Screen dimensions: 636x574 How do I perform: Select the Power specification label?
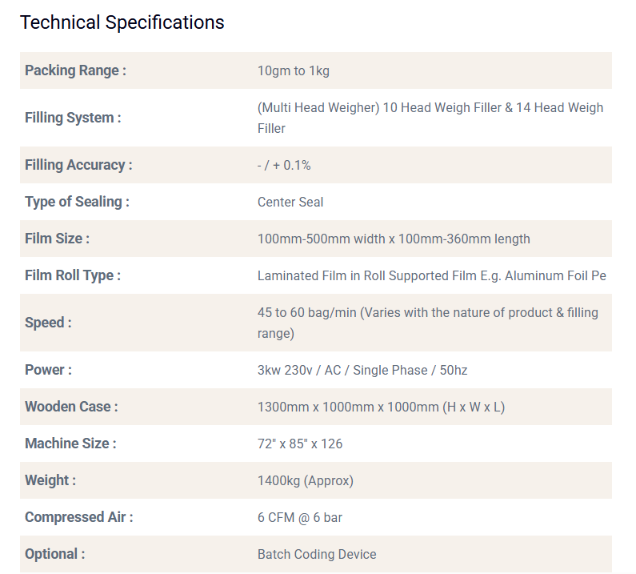[48, 370]
